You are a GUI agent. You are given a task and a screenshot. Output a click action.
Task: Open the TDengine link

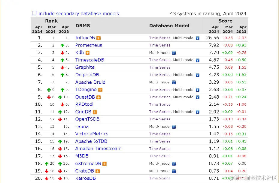(x=86, y=89)
